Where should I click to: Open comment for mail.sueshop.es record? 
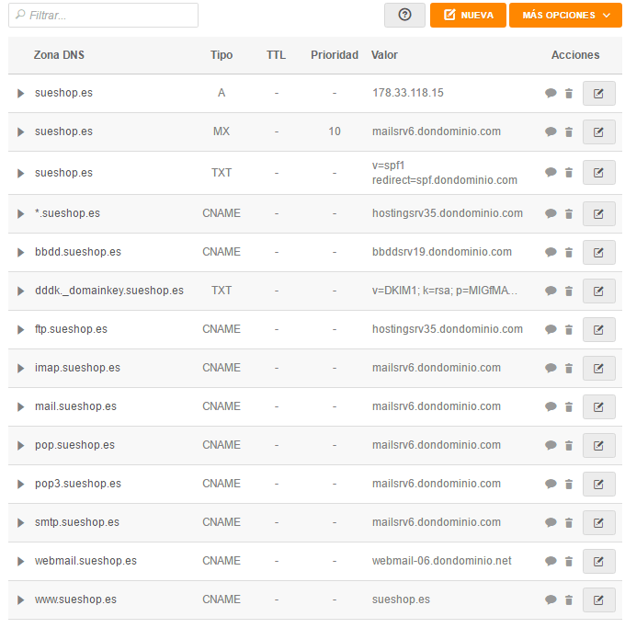point(551,406)
